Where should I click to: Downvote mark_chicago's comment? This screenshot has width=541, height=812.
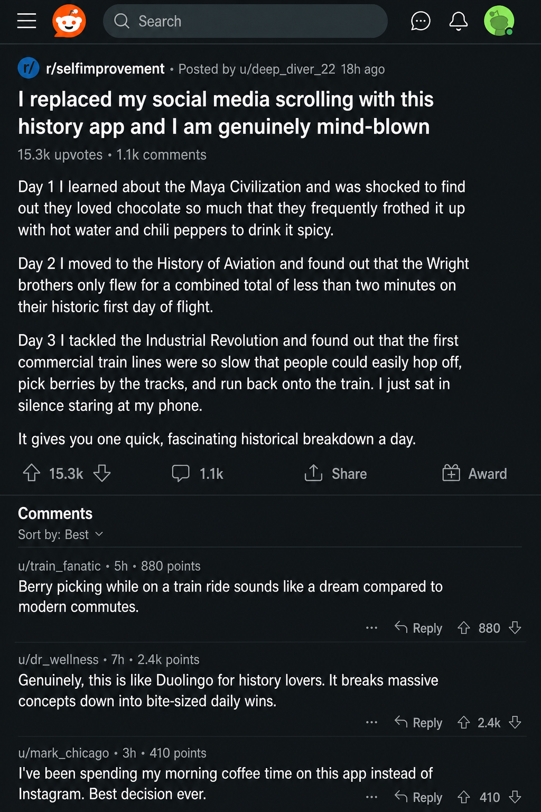tap(515, 797)
